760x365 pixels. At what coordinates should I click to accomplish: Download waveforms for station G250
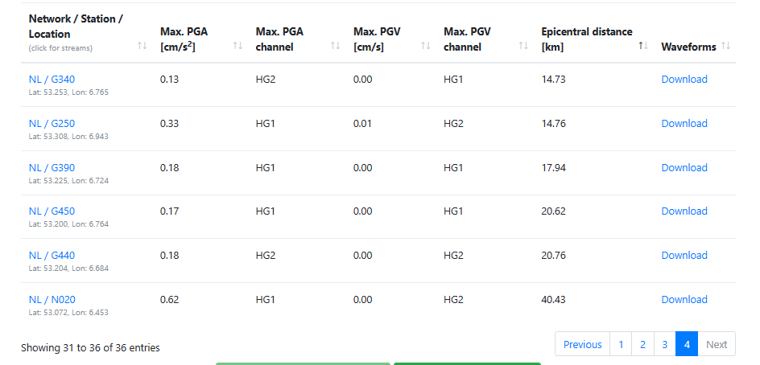[x=684, y=123]
